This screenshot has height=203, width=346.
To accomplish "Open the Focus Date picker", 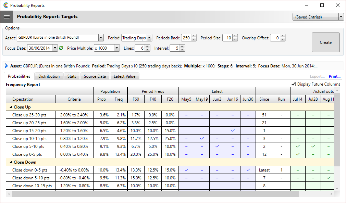I will pyautogui.click(x=54, y=48).
